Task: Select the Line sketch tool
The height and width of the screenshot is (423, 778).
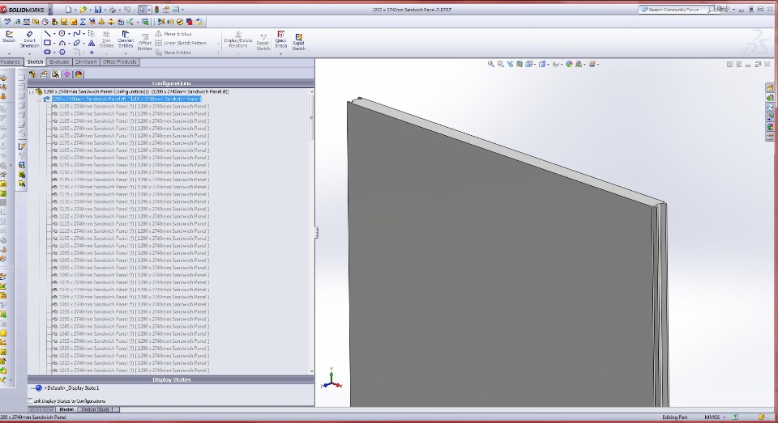Action: (47, 34)
